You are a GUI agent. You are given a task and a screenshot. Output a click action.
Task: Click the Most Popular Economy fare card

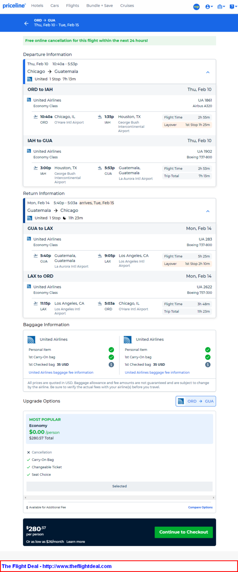tap(119, 428)
